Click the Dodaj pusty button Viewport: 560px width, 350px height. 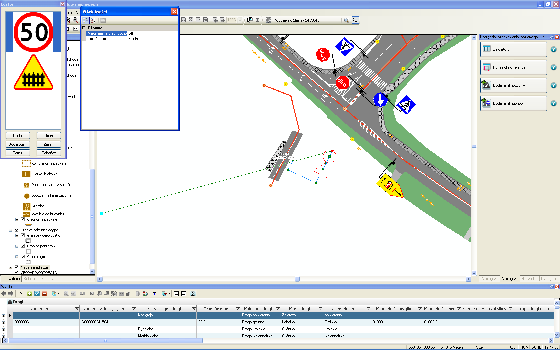point(18,144)
